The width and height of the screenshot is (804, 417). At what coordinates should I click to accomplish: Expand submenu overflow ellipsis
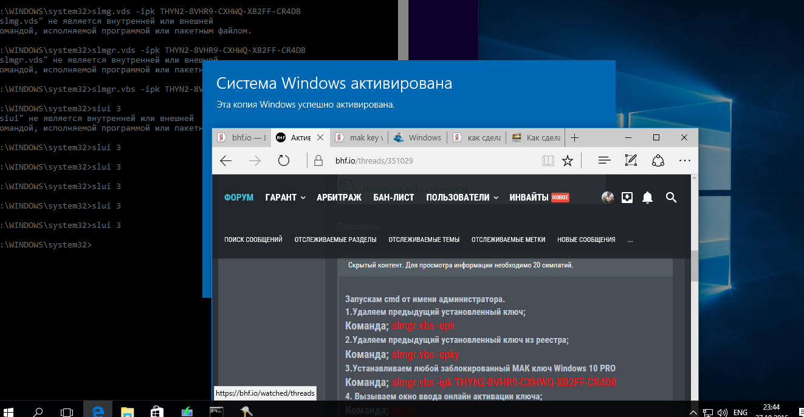[x=630, y=240]
